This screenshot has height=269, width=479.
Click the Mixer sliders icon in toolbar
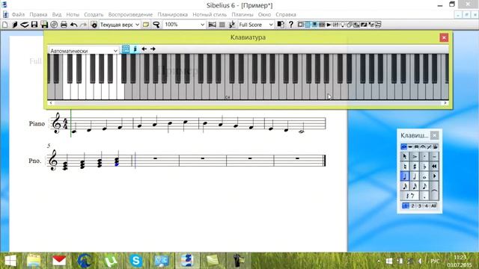(x=335, y=25)
